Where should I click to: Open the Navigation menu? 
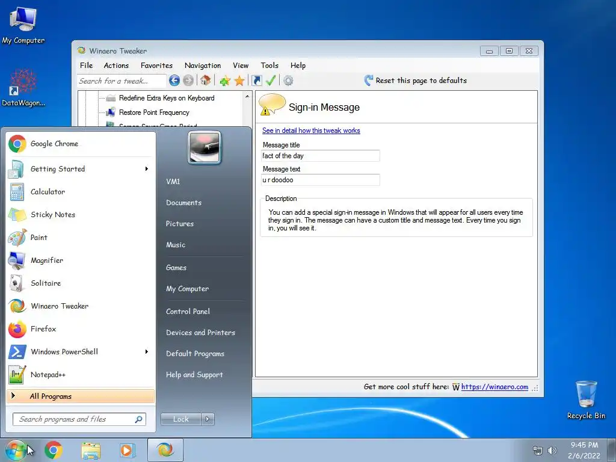(203, 66)
